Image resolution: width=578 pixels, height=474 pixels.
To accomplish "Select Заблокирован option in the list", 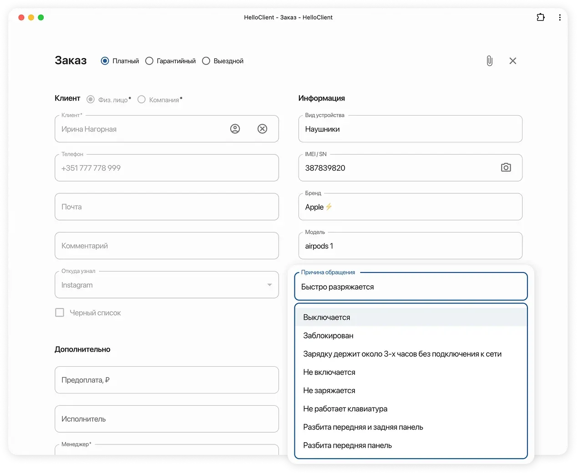I will pyautogui.click(x=328, y=336).
